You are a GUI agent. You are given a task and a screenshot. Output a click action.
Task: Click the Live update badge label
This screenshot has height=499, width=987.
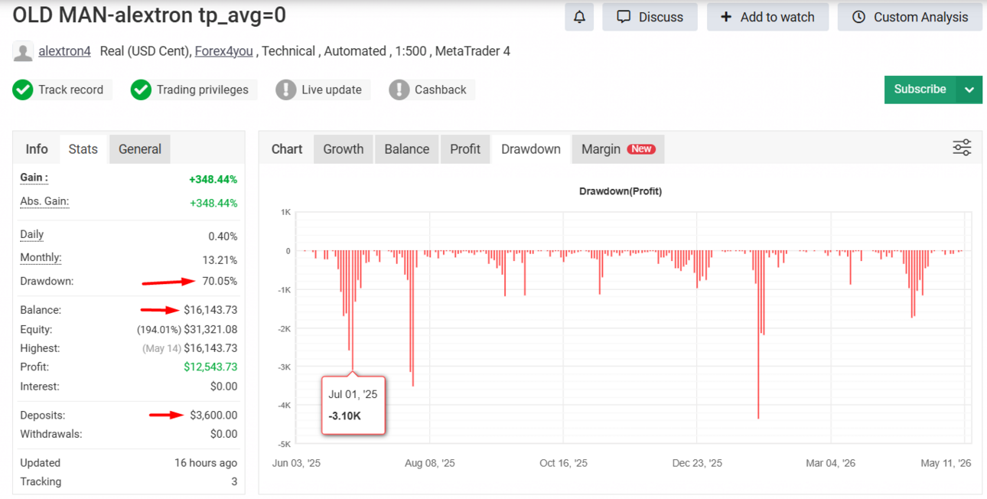[331, 90]
